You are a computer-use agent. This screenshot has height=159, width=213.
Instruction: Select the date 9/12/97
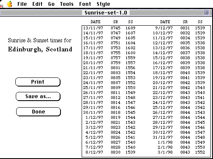(164, 28)
